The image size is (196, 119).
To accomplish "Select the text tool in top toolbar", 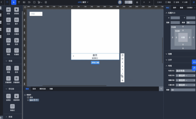I will pyautogui.click(x=19, y=2).
